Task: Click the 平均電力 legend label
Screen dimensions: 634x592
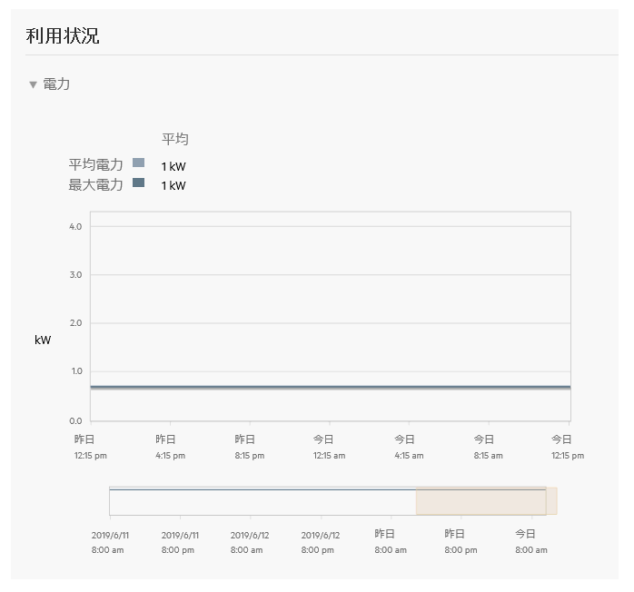Action: 95,164
